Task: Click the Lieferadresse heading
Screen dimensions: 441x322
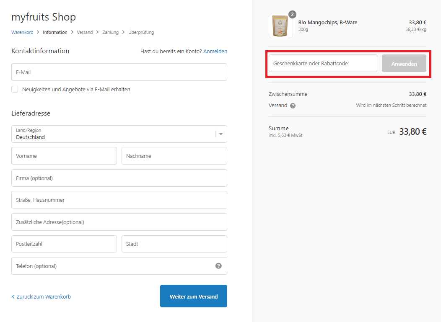Action: coord(31,113)
